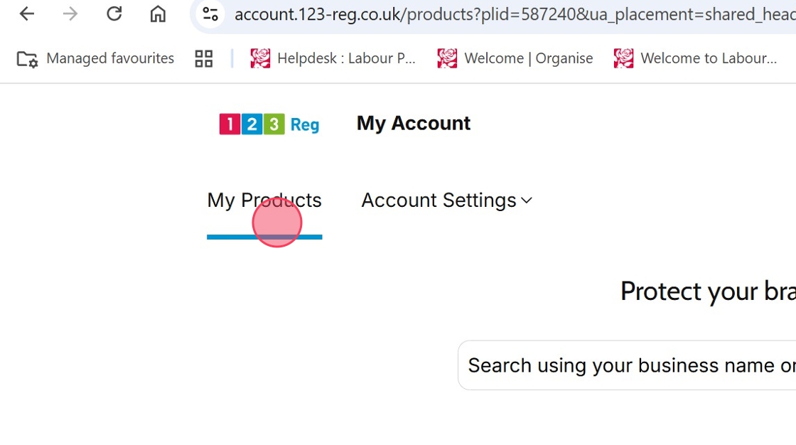796x445 pixels.
Task: Click the browser forward arrow
Action: click(70, 14)
